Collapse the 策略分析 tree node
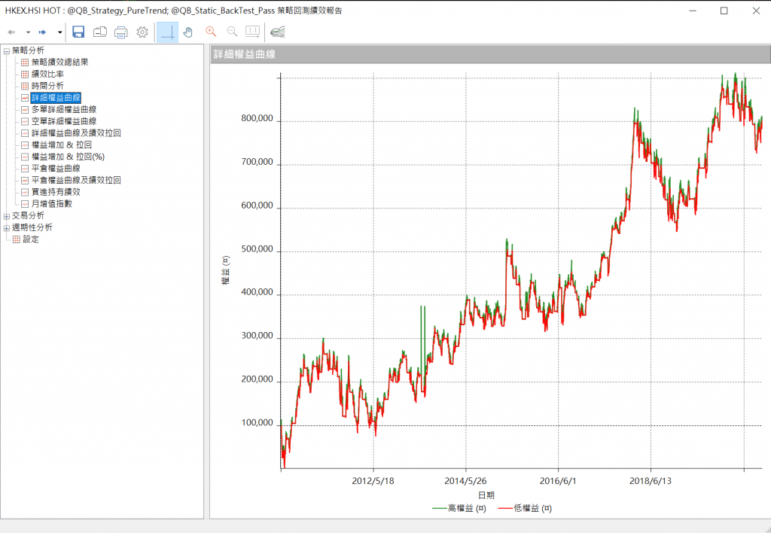Viewport: 771px width, 533px height. [x=7, y=50]
